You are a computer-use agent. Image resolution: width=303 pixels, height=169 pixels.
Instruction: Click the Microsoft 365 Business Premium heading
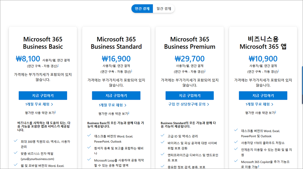click(190, 43)
